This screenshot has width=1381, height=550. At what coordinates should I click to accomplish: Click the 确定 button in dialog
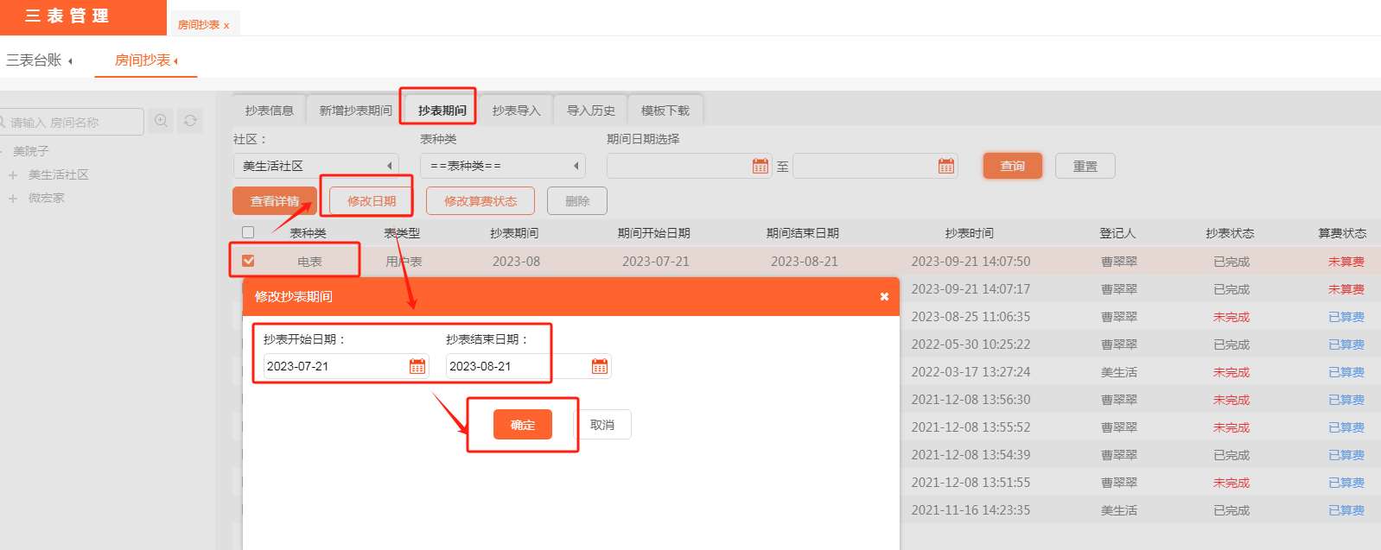click(x=522, y=425)
